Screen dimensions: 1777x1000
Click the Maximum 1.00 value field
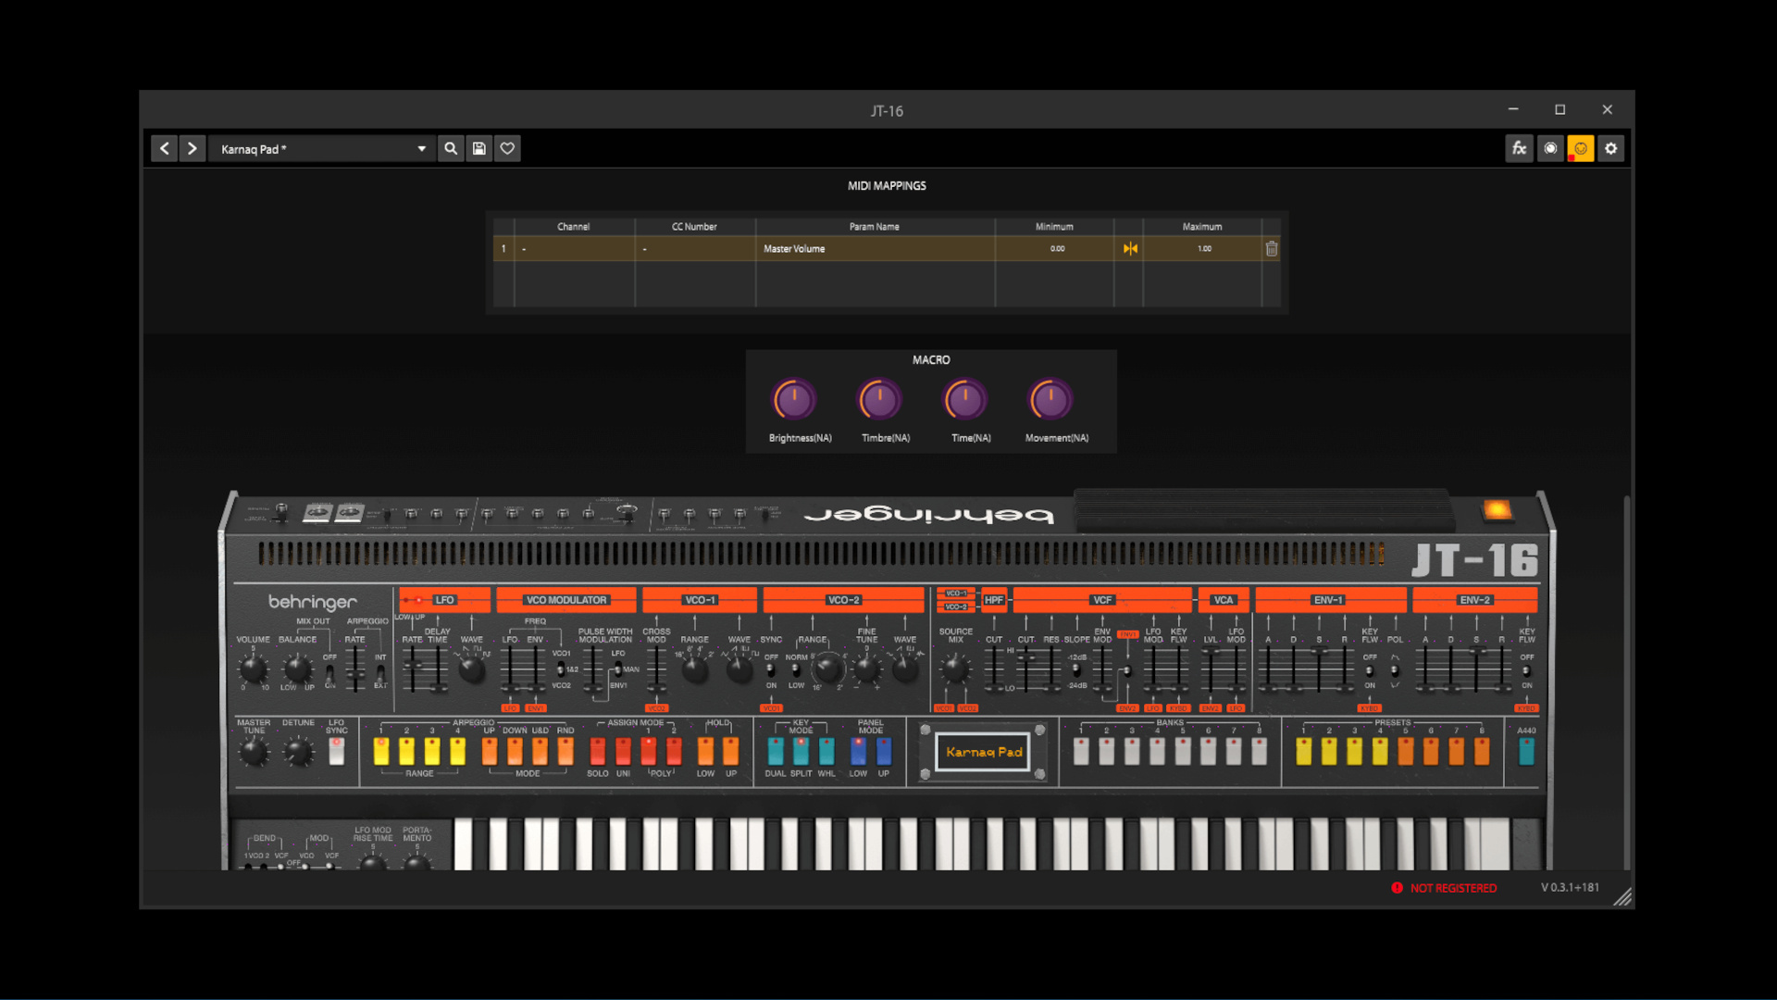click(x=1203, y=248)
